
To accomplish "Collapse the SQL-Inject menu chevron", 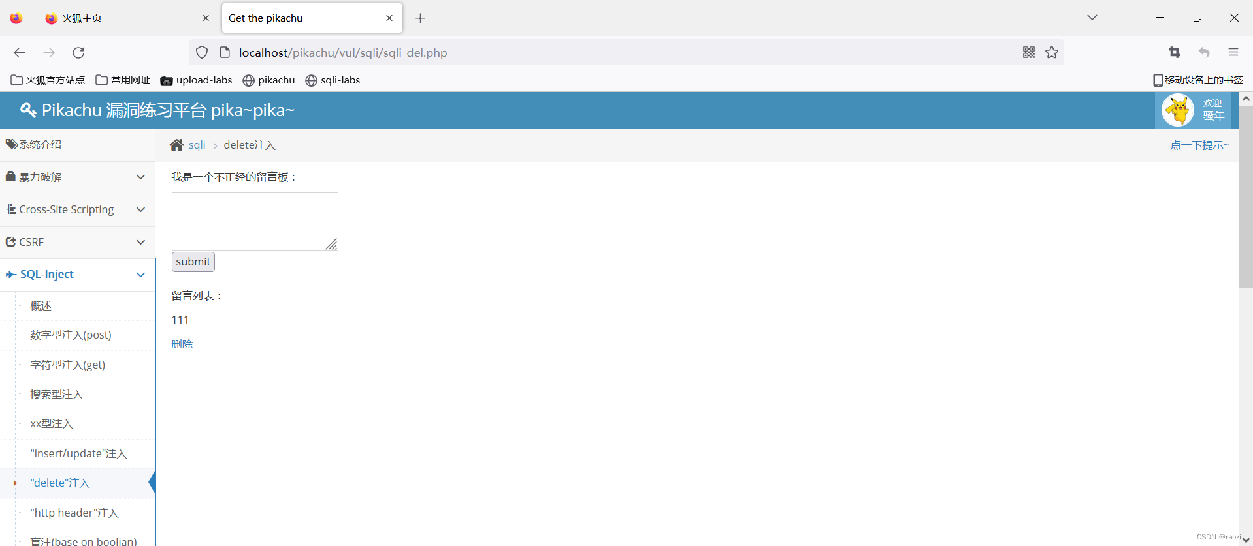I will click(x=140, y=275).
